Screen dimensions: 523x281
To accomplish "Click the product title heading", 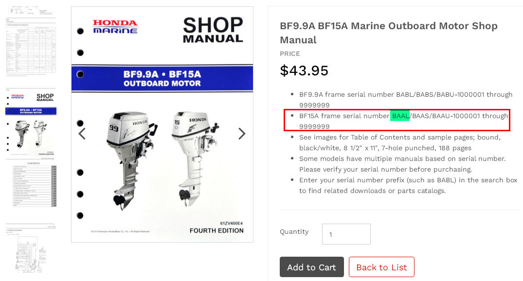I will coord(388,33).
